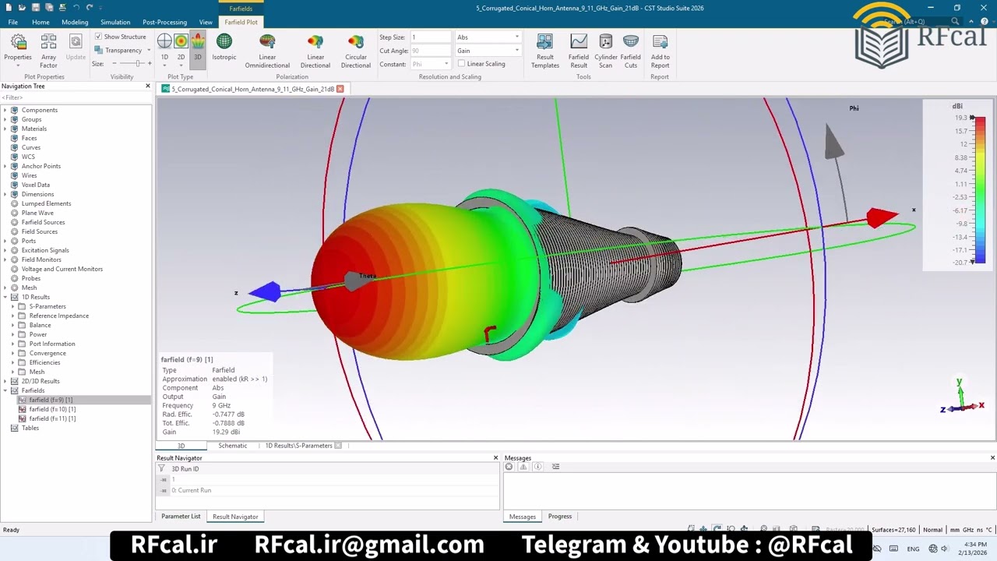Open the Properties dropdown arrow
Screen dimensions: 997x561
click(18, 65)
